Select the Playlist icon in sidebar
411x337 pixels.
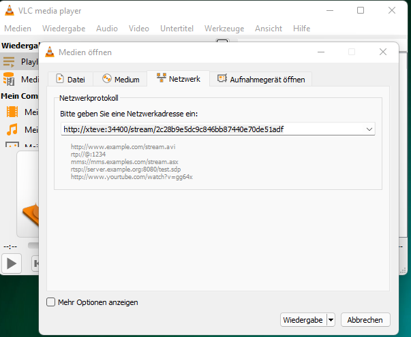pyautogui.click(x=9, y=62)
